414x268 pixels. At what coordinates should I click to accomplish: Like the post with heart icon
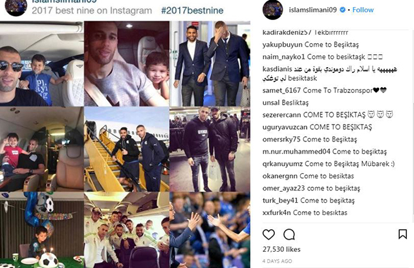[268, 234]
